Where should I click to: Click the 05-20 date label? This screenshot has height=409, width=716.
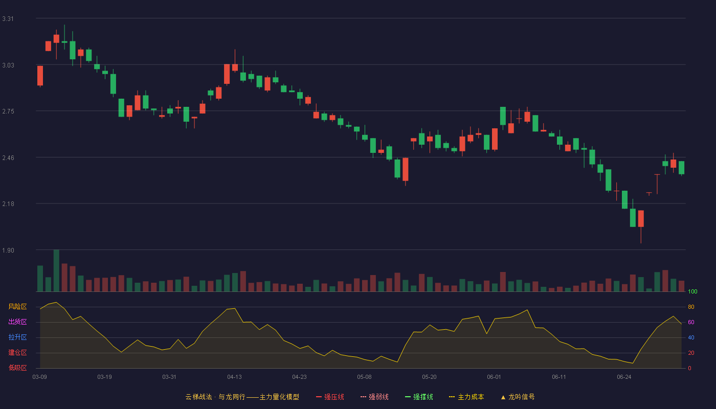click(x=429, y=377)
